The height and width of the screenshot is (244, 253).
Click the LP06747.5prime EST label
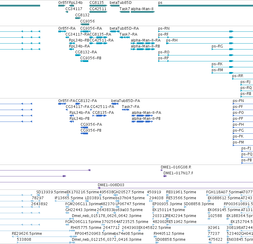click(131, 204)
